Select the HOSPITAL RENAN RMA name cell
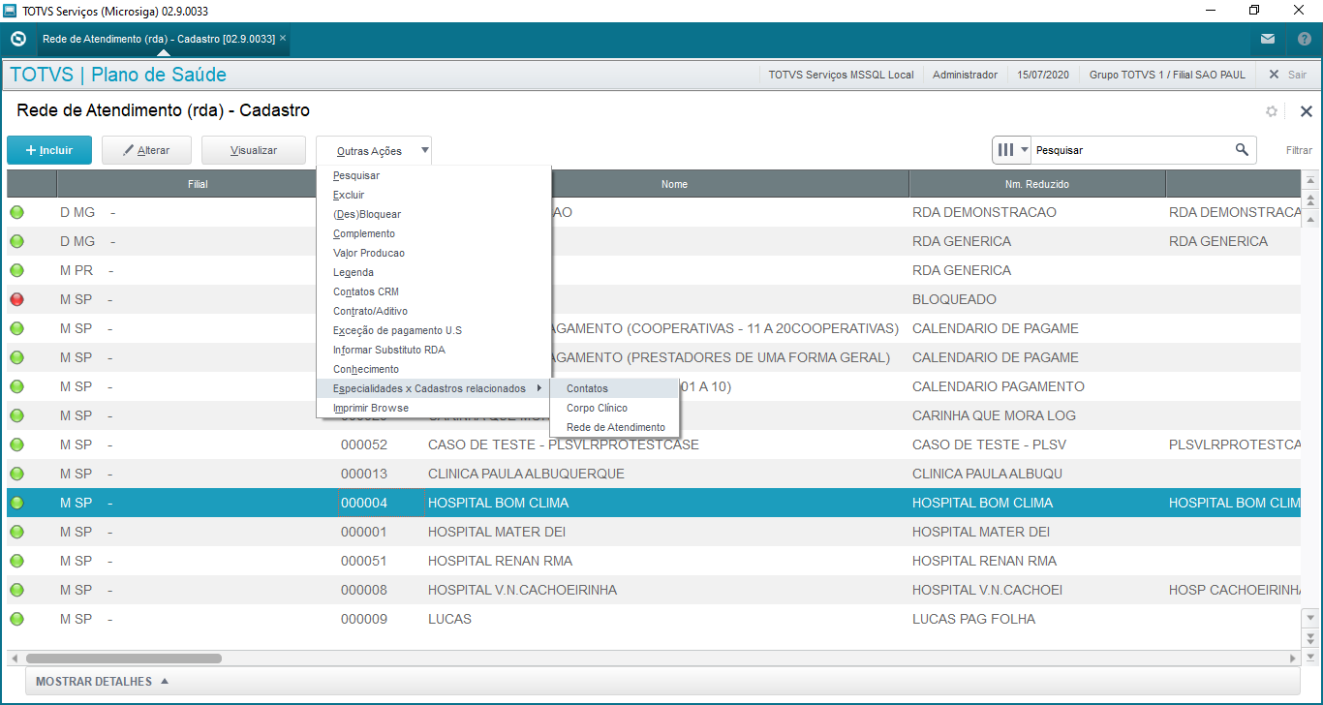The height and width of the screenshot is (705, 1323). tap(500, 561)
